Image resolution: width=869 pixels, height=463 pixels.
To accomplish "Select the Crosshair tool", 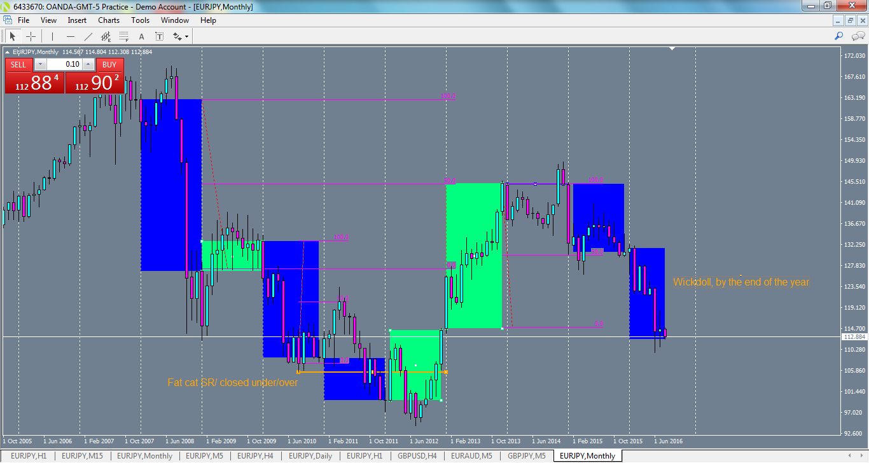I will click(31, 36).
